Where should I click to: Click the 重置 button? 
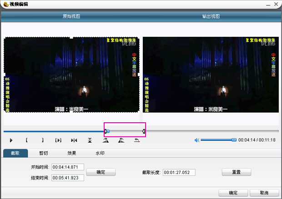237,172
